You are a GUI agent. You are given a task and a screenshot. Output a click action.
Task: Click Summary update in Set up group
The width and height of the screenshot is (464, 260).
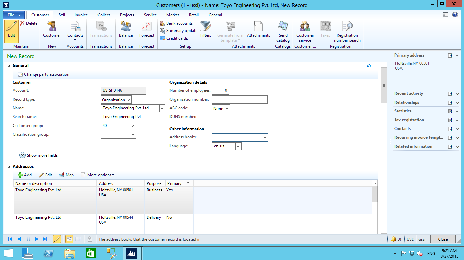click(179, 31)
